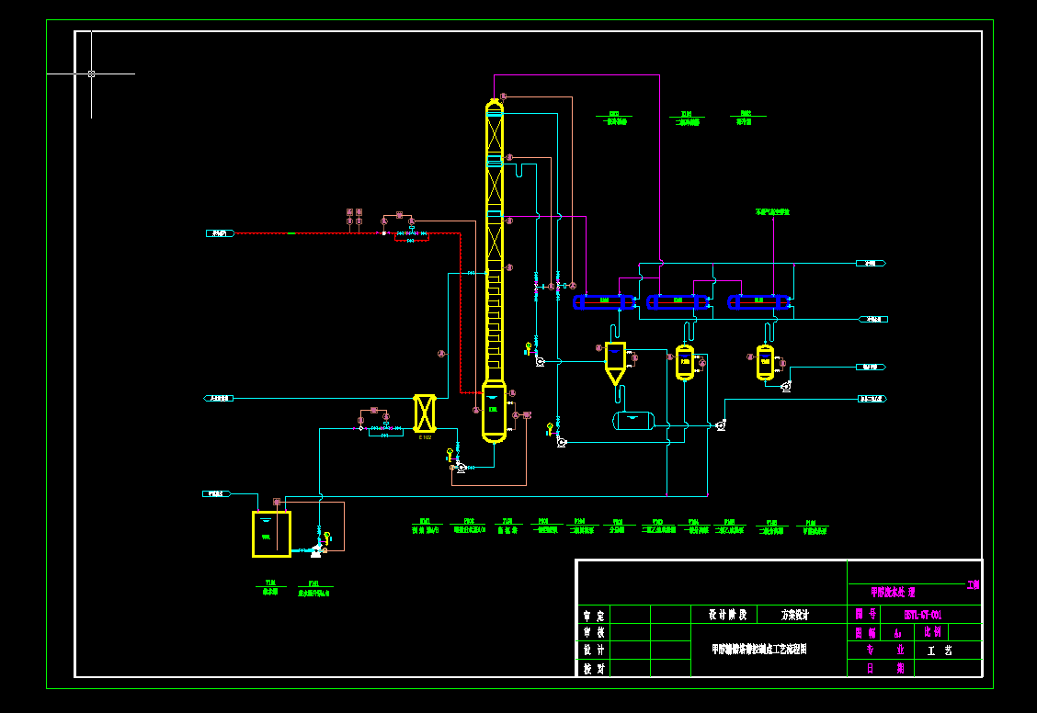Viewport: 1037px width, 713px height.
Task: Click the rightmost blue horizontal condenser
Action: [758, 301]
